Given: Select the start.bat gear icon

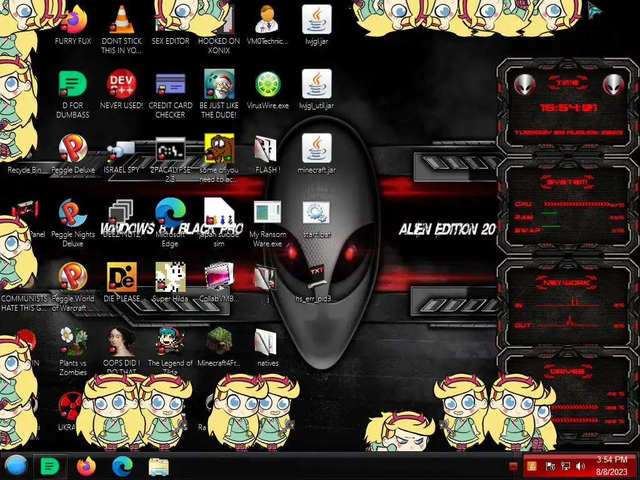Looking at the screenshot, I should click(x=316, y=213).
